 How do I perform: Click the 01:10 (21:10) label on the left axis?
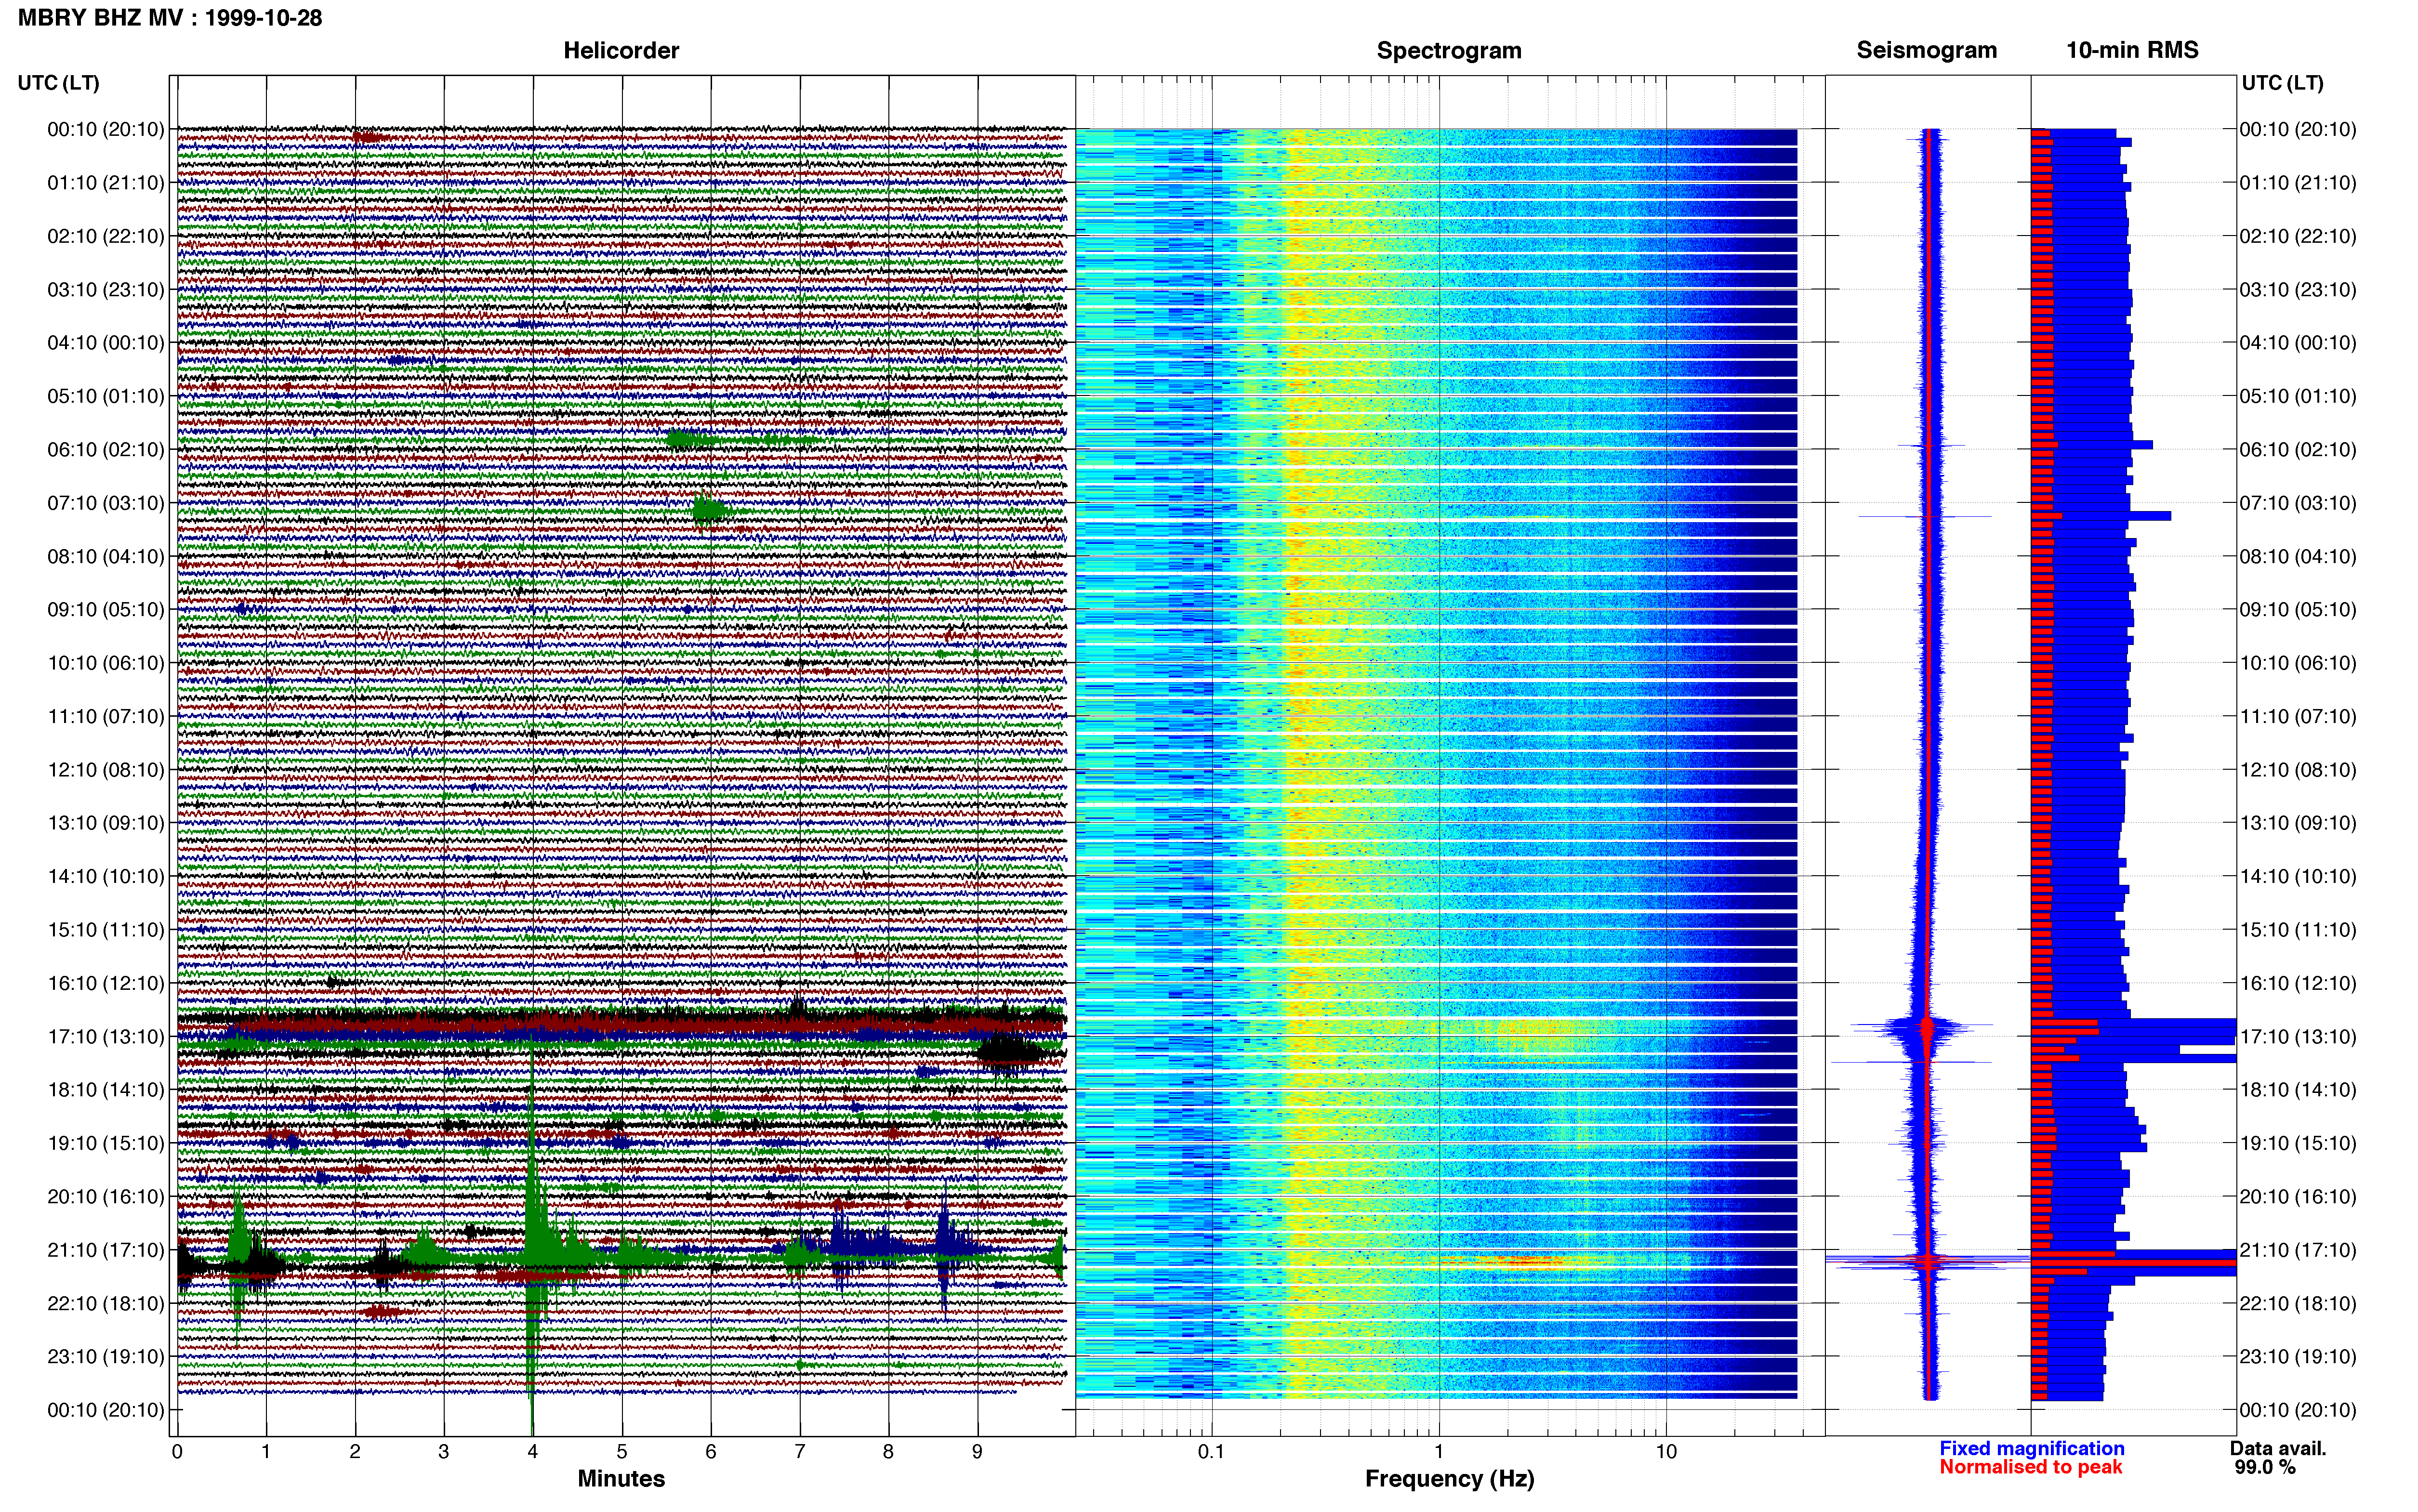coord(106,183)
